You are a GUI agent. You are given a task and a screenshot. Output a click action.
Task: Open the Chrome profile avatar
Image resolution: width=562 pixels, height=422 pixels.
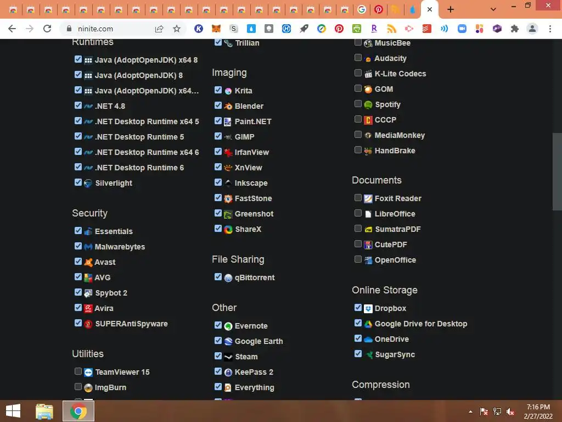(x=532, y=29)
